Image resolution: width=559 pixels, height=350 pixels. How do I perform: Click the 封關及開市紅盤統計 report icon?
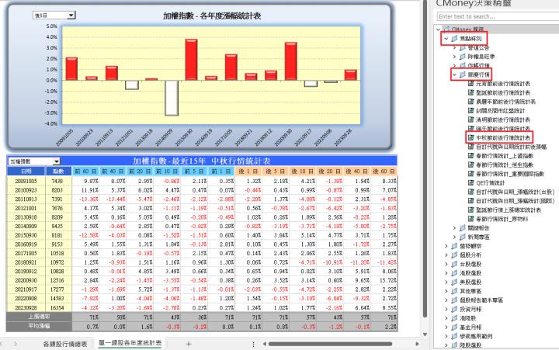(x=470, y=110)
